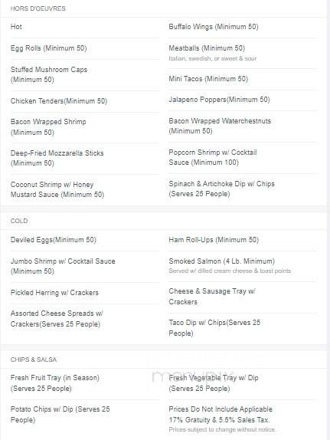Click the HORS D'OEUVRES section header

[38, 8]
